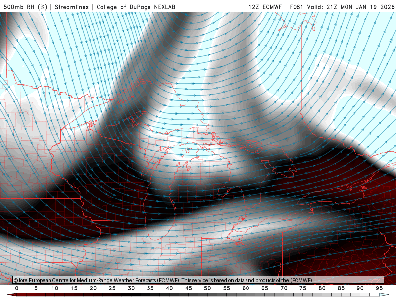Viewport: 396px width, 297px height.
Task: Click the '80' tick label on the legend
Action: click(x=322, y=288)
